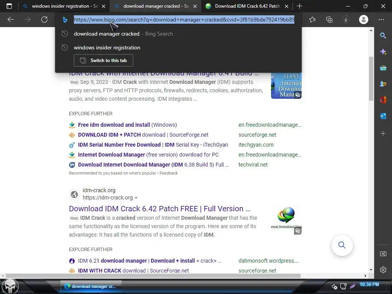Click the 10:30 PM taskbar clock

tap(369, 284)
